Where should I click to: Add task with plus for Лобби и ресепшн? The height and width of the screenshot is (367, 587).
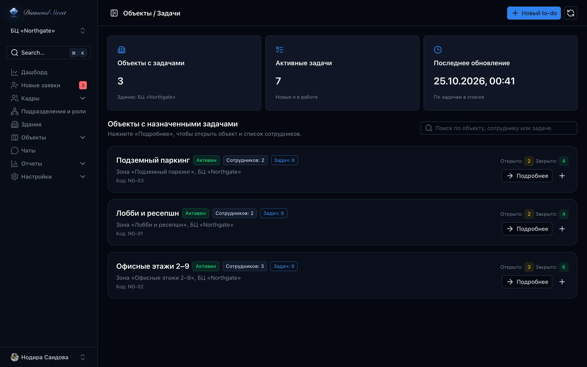pos(562,229)
